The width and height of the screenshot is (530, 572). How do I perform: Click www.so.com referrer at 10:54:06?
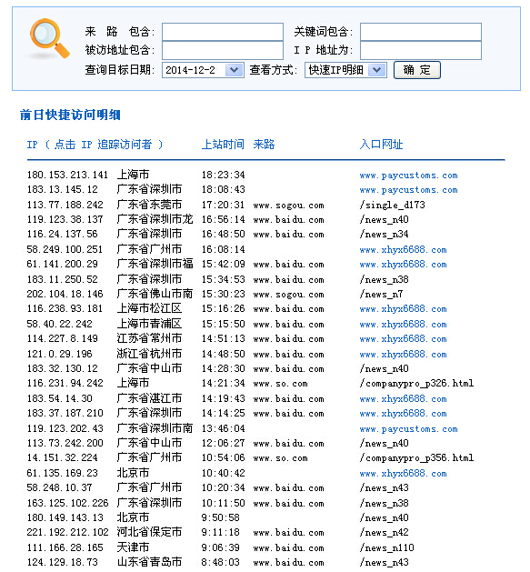pyautogui.click(x=281, y=458)
